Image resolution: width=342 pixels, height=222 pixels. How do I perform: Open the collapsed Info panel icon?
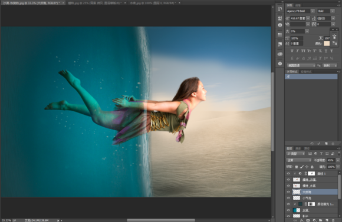(280, 25)
